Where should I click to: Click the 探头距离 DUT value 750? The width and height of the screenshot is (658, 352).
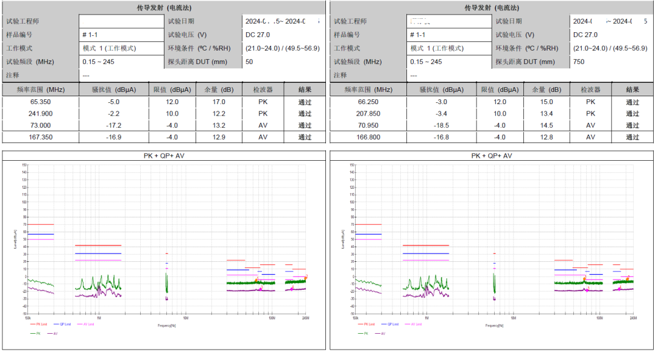tap(578, 62)
